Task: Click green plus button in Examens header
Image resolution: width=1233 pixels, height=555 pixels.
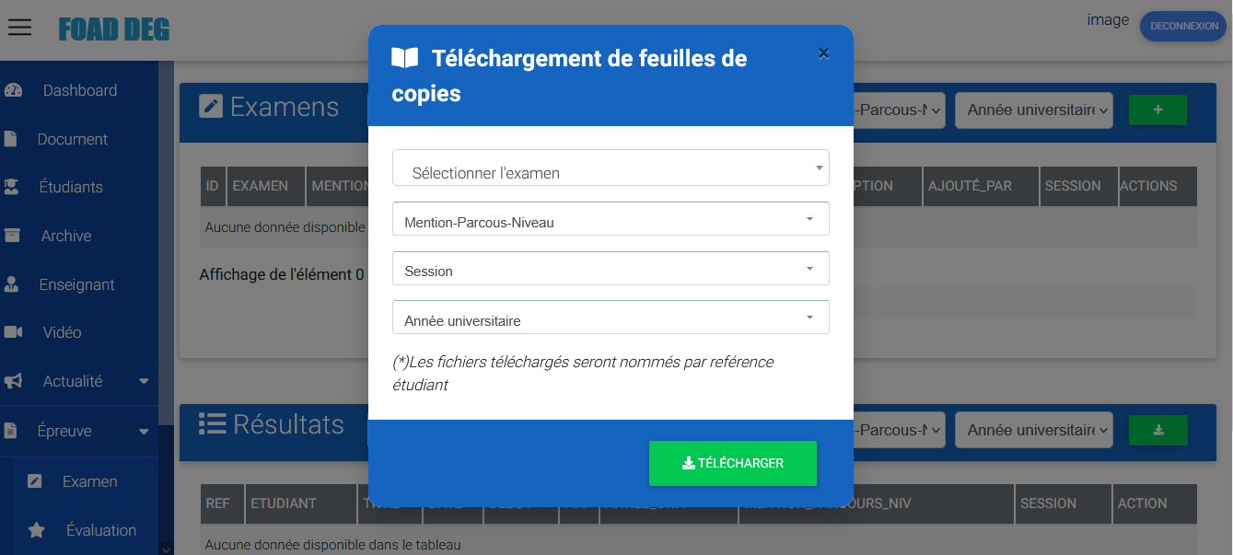Action: tap(1158, 110)
